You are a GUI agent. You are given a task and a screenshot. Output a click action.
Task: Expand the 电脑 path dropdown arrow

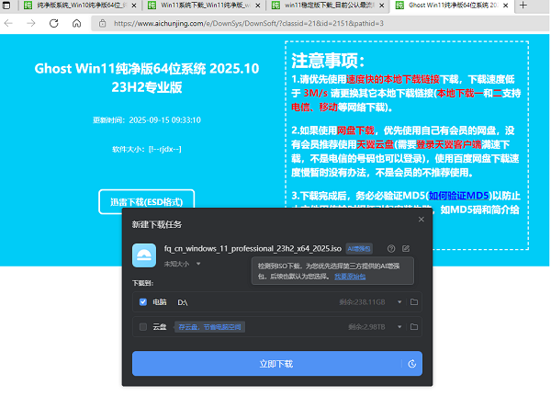point(400,301)
